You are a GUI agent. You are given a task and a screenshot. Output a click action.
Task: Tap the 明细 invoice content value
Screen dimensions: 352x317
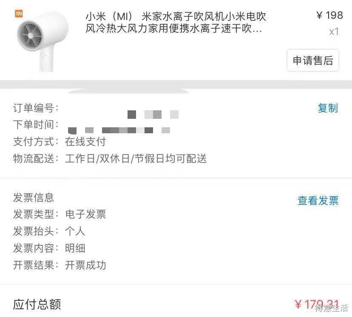click(x=75, y=248)
